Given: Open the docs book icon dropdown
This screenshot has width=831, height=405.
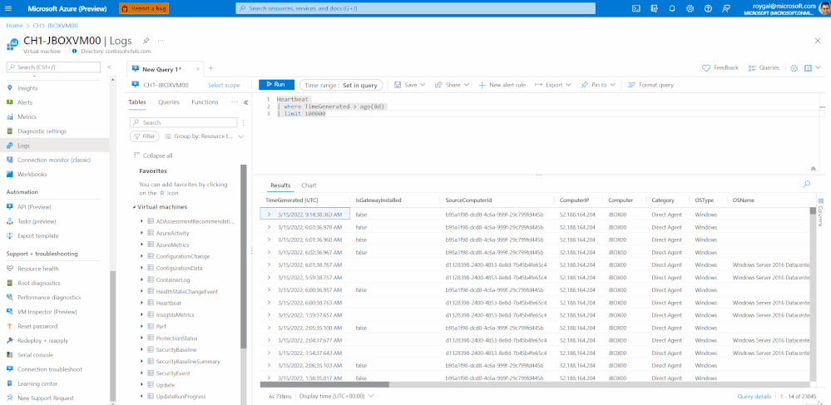Looking at the screenshot, I should click(x=811, y=68).
